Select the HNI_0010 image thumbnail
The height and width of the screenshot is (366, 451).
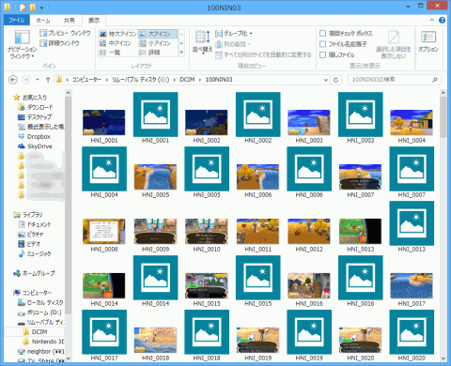(x=207, y=232)
